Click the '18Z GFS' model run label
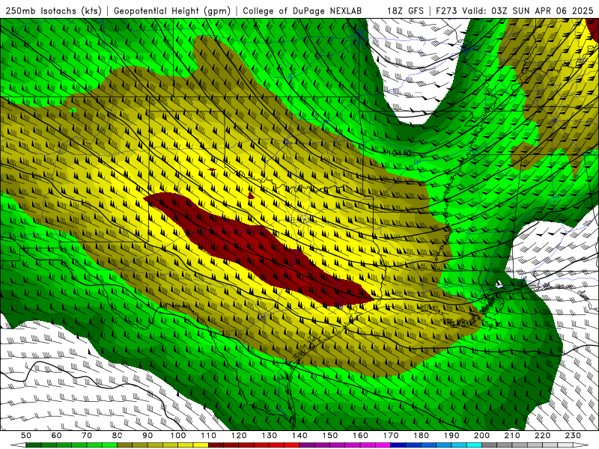This screenshot has width=599, height=449. (x=405, y=11)
